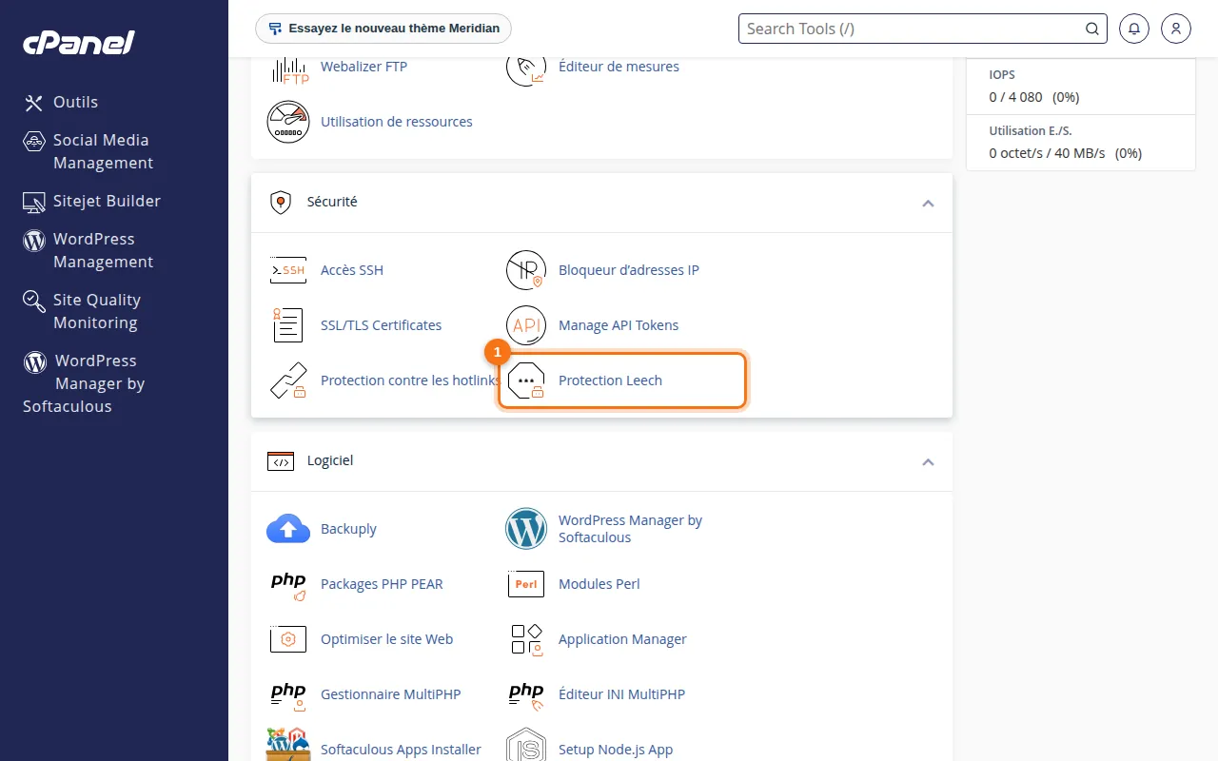Click the WordPress Manager by Softaculous icon
The image size is (1218, 761).
click(525, 529)
